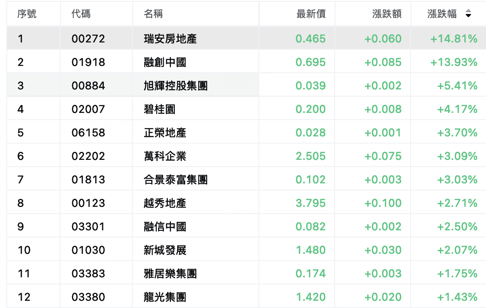Select stock code 00884
Screen dimensions: 486x308
click(89, 86)
